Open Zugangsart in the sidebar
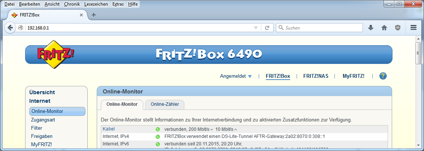This screenshot has width=424, height=151. click(43, 120)
